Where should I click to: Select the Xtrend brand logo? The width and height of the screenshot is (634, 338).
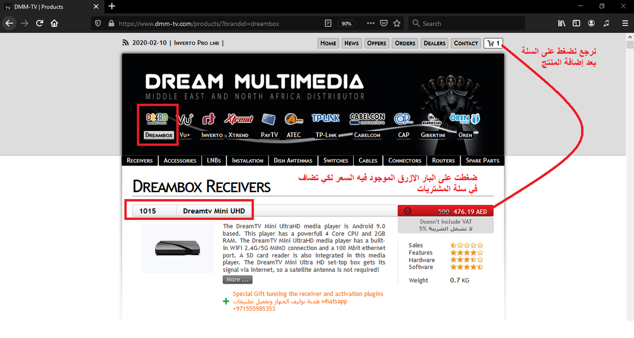tap(239, 119)
